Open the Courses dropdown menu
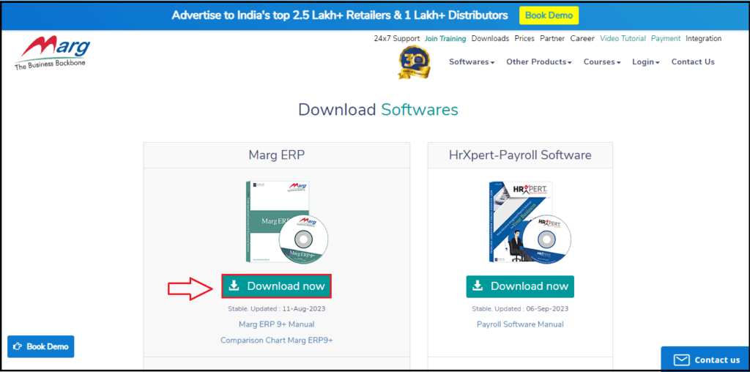The width and height of the screenshot is (750, 372). 602,62
